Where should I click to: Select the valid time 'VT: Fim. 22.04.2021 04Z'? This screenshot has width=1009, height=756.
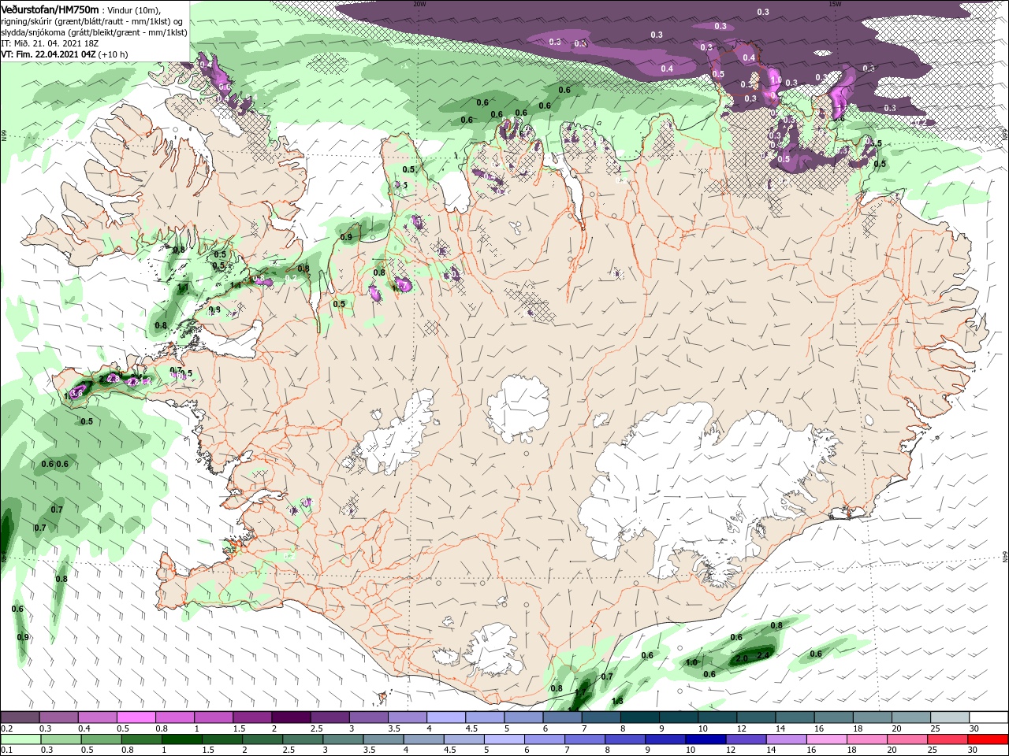[x=48, y=54]
